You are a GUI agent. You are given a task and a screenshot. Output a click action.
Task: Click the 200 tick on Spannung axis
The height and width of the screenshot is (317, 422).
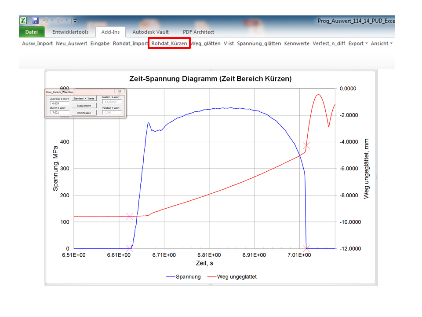point(65,195)
